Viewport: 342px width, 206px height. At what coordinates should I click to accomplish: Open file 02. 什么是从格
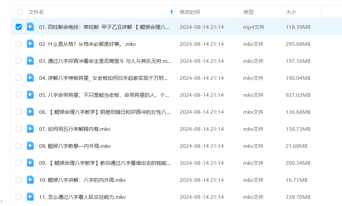tap(87, 44)
